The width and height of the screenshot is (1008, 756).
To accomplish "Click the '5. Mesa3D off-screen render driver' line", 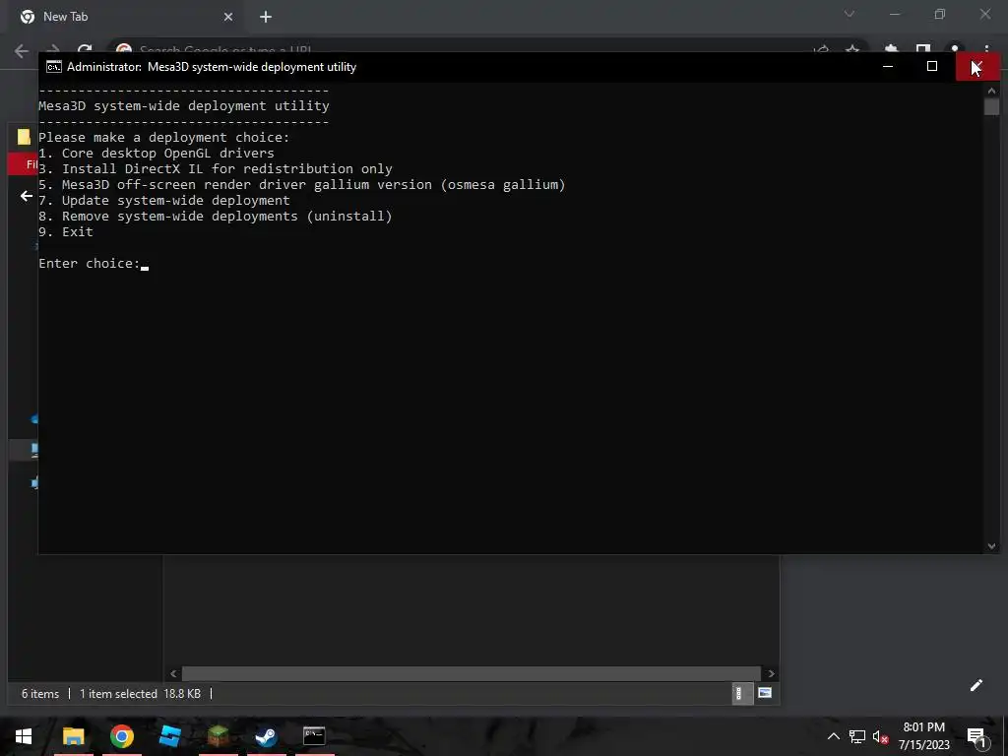I will (302, 185).
